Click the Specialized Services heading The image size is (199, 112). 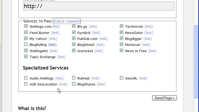(46, 68)
